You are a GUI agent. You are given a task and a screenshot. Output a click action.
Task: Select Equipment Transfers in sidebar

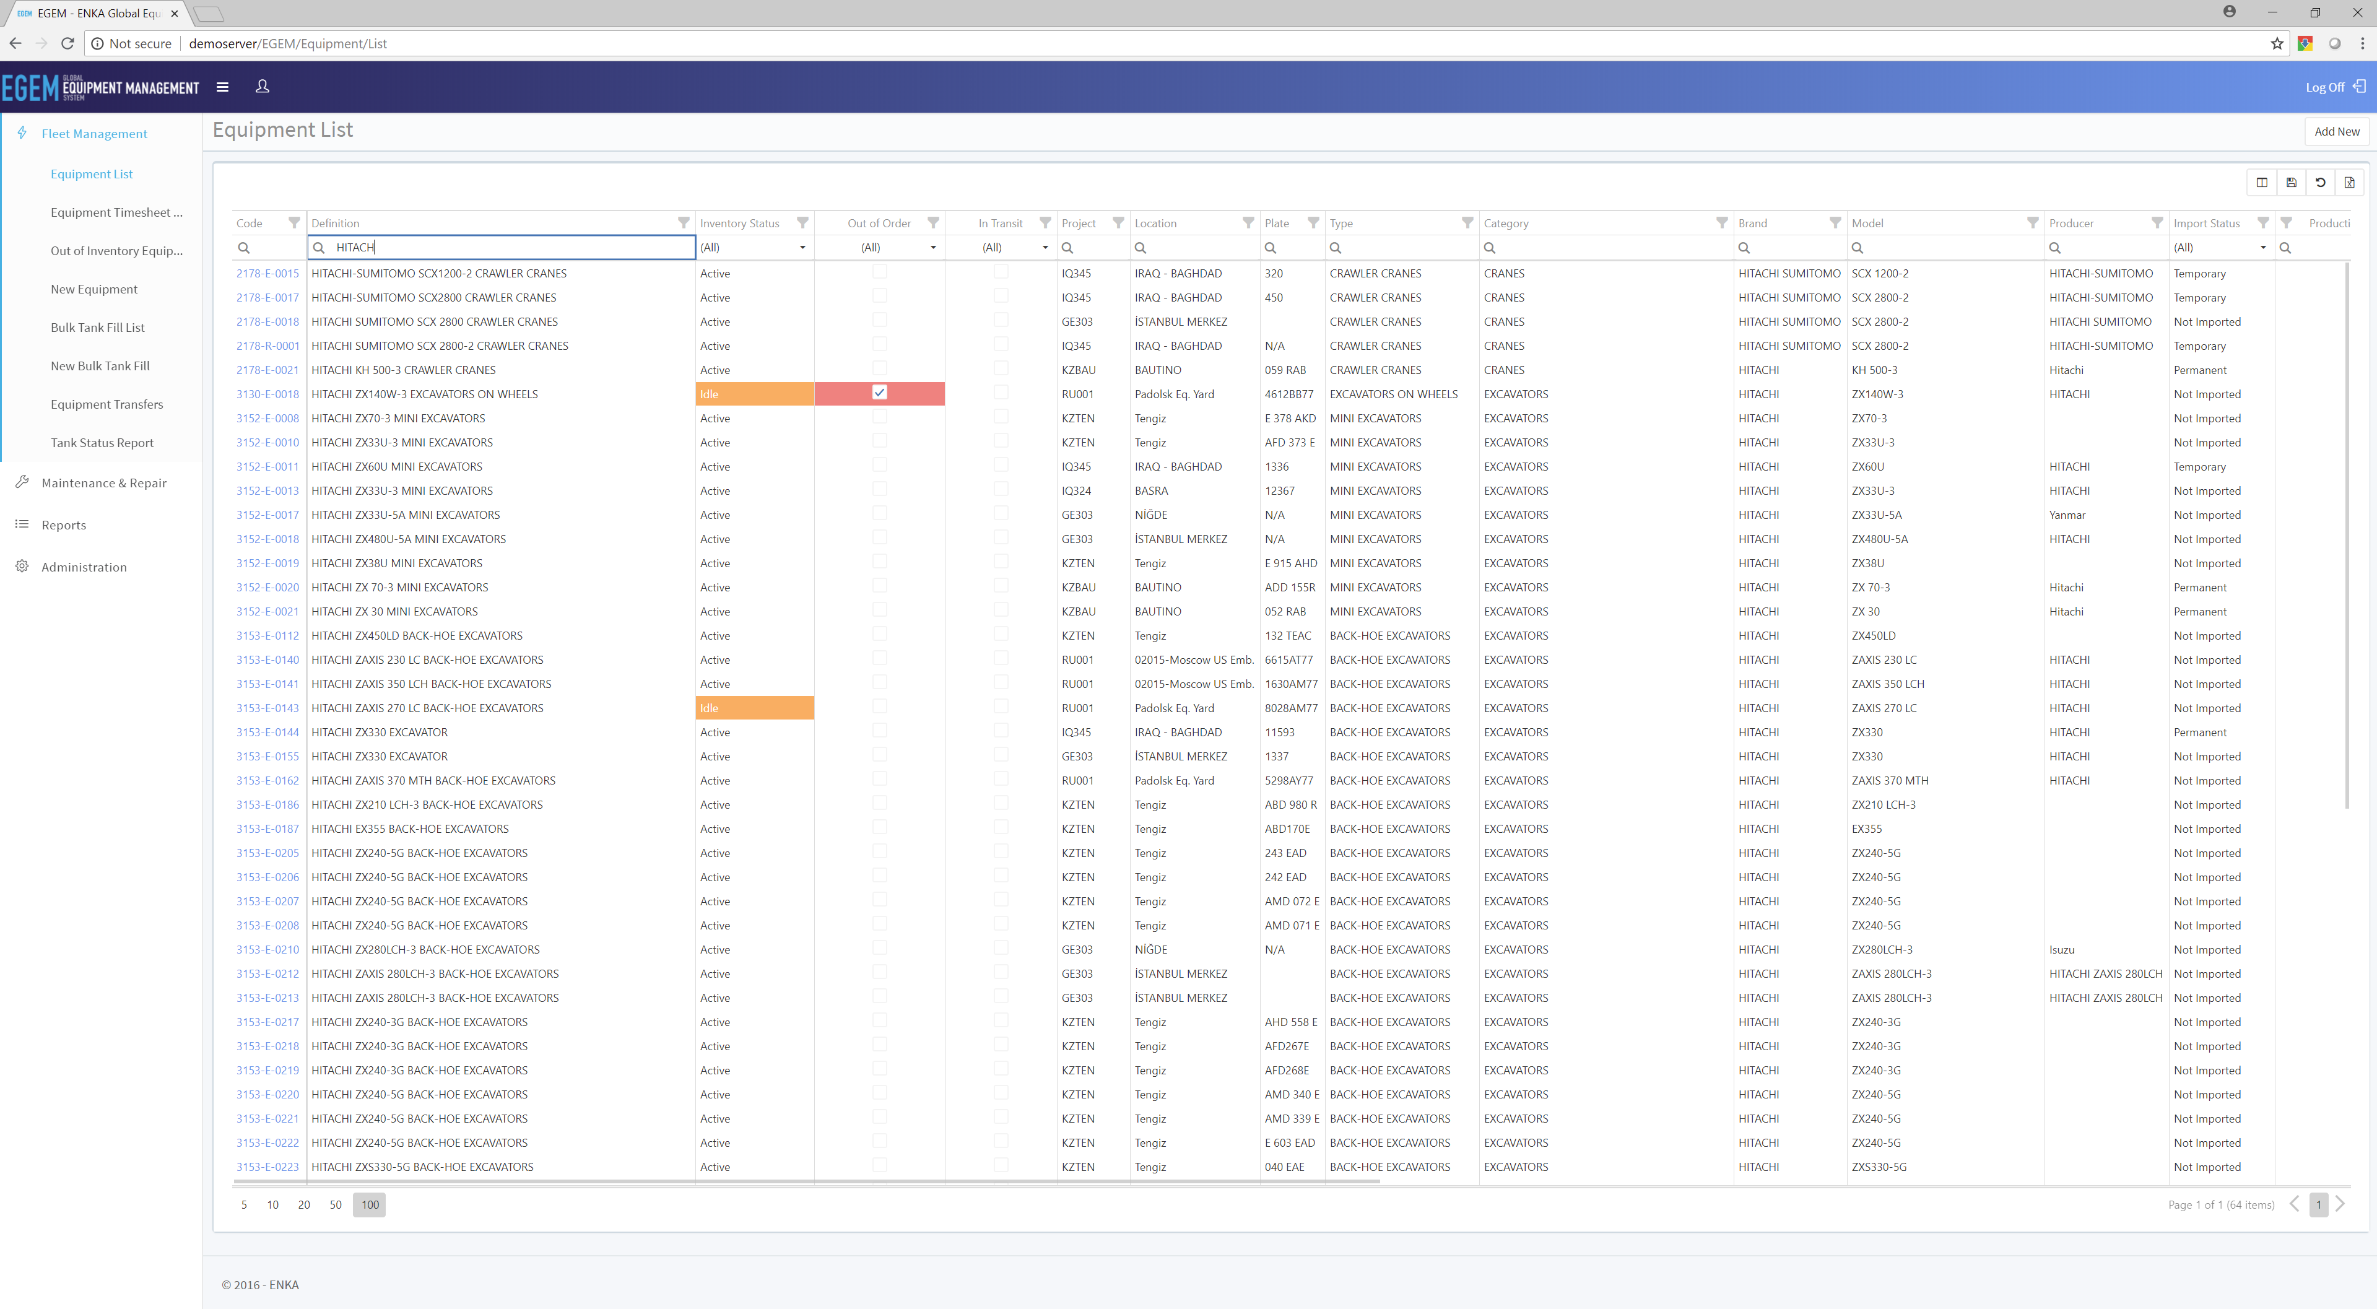coord(107,404)
